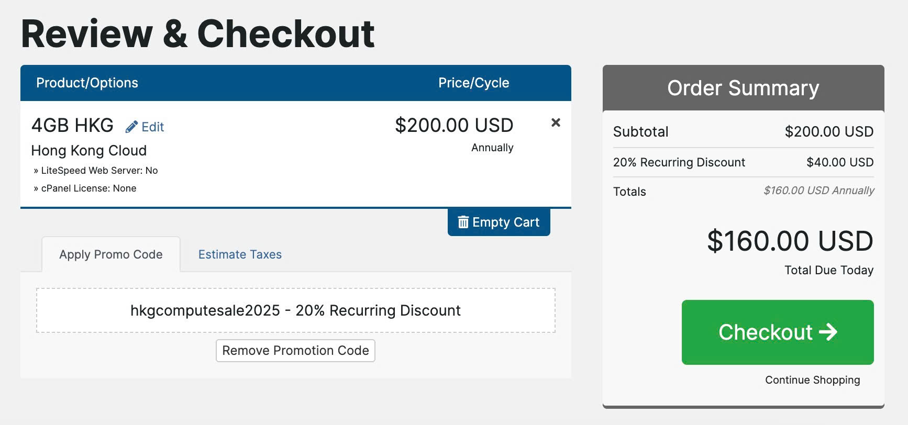Click the $160.00 USD total due today

tap(790, 241)
